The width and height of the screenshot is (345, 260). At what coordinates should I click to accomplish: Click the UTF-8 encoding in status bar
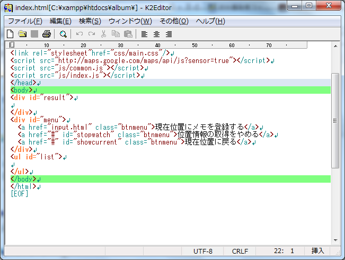202,251
